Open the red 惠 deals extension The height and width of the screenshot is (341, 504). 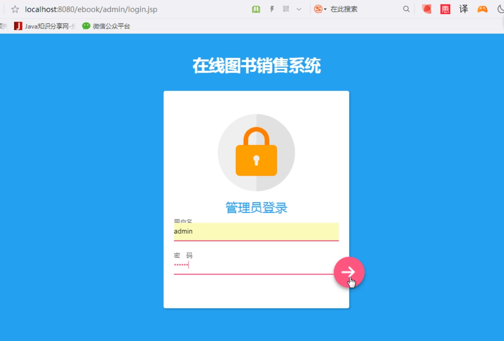click(445, 9)
